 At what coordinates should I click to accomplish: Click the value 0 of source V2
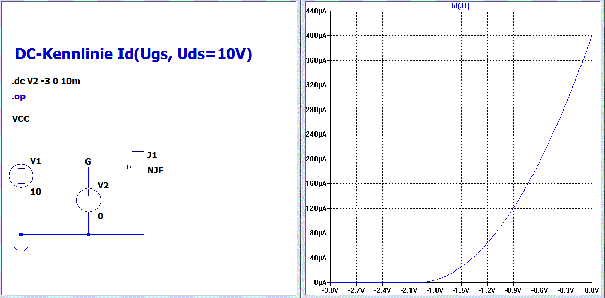coord(100,216)
